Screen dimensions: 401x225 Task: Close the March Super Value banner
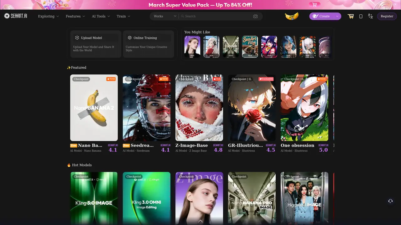click(x=395, y=4)
